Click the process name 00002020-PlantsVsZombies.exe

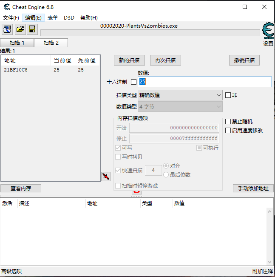point(139,26)
